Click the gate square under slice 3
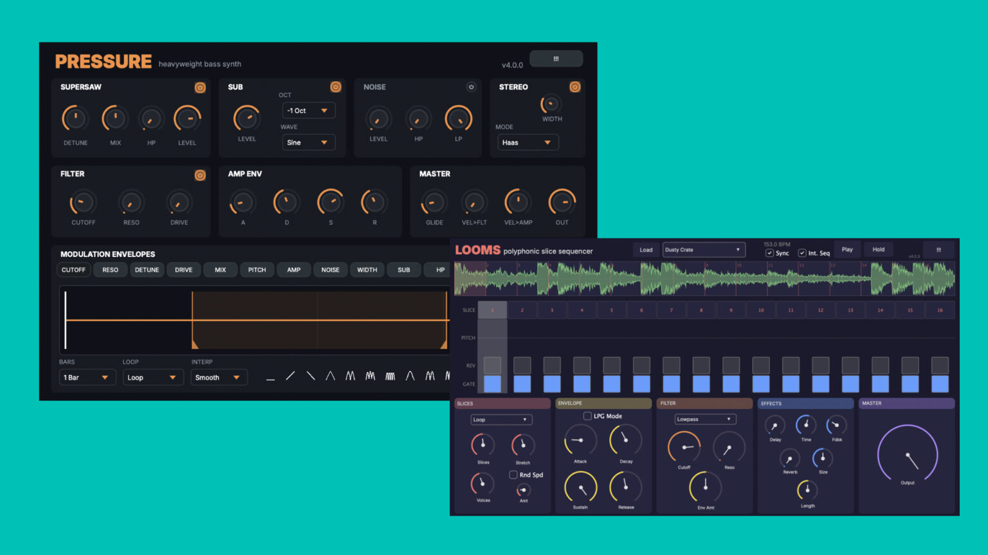Viewport: 988px width, 555px height. [x=551, y=383]
